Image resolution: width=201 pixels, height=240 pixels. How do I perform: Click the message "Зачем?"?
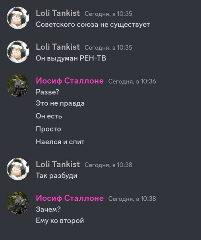click(48, 209)
